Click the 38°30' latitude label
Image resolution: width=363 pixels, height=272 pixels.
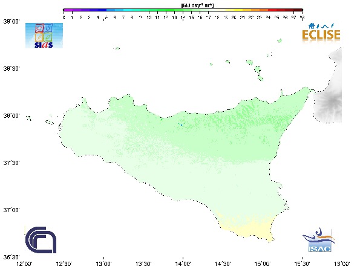(11, 69)
